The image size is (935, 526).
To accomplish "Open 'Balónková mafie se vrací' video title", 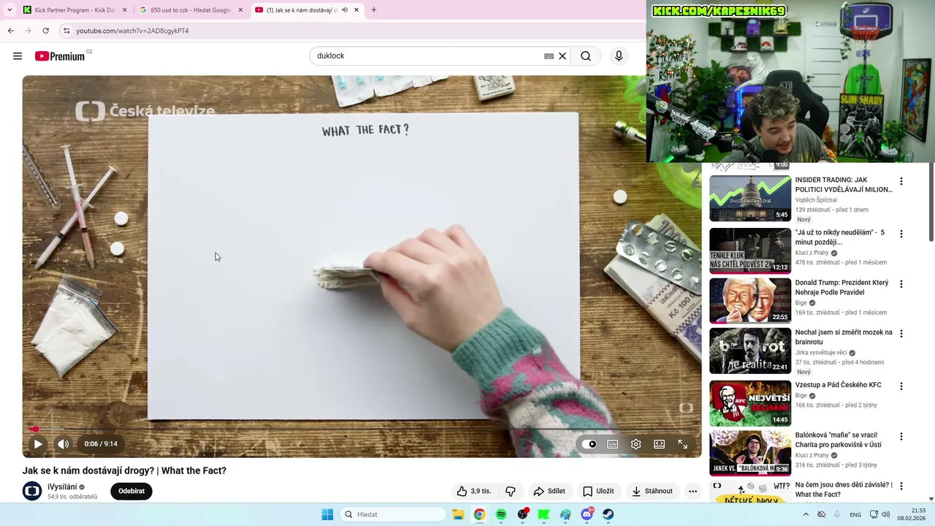I will pyautogui.click(x=839, y=440).
